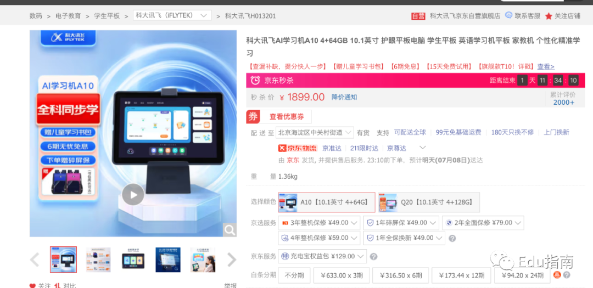
Task: Click the orange 惠 discount icon
Action: point(557,275)
